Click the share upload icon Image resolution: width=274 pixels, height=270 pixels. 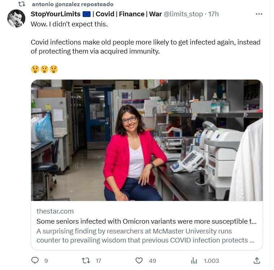click(x=257, y=260)
